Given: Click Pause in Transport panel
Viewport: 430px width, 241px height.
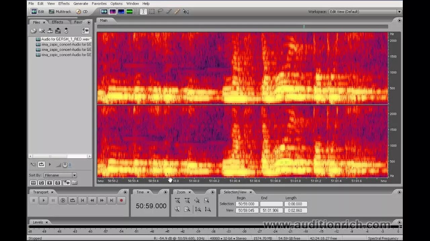Looking at the screenshot, I should [x=53, y=200].
